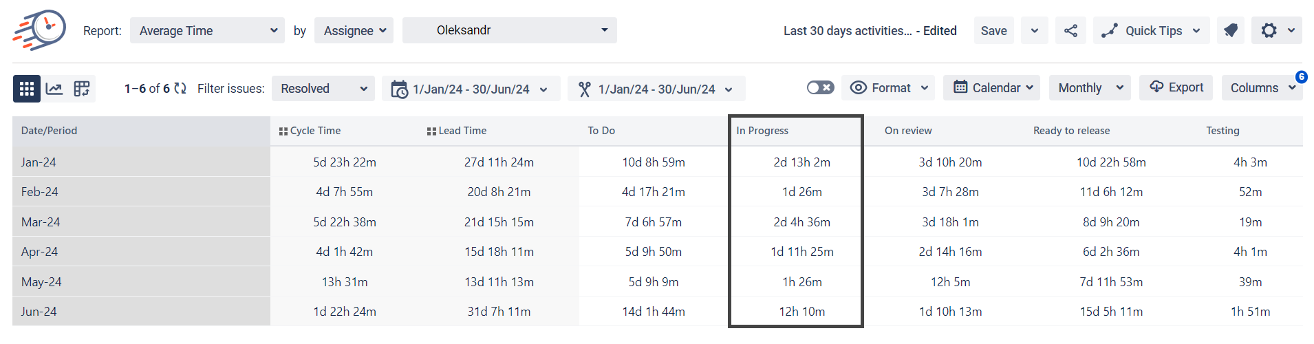Toggle the switch beside Format
The width and height of the screenshot is (1314, 344).
[x=820, y=88]
